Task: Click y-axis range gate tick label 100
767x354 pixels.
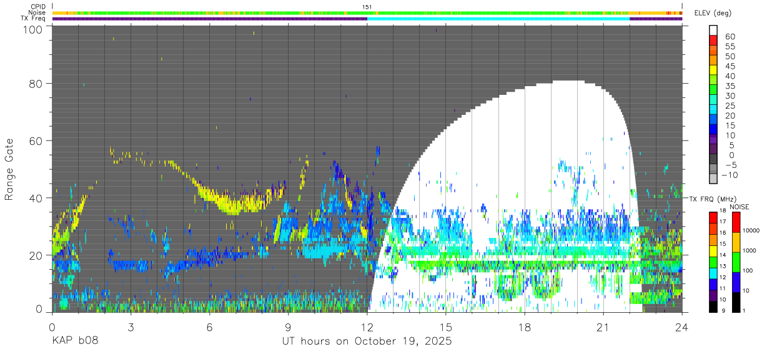Action: [x=33, y=29]
